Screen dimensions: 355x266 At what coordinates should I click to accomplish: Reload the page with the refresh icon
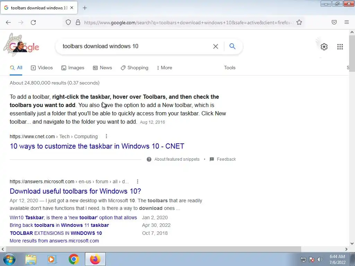pyautogui.click(x=33, y=23)
